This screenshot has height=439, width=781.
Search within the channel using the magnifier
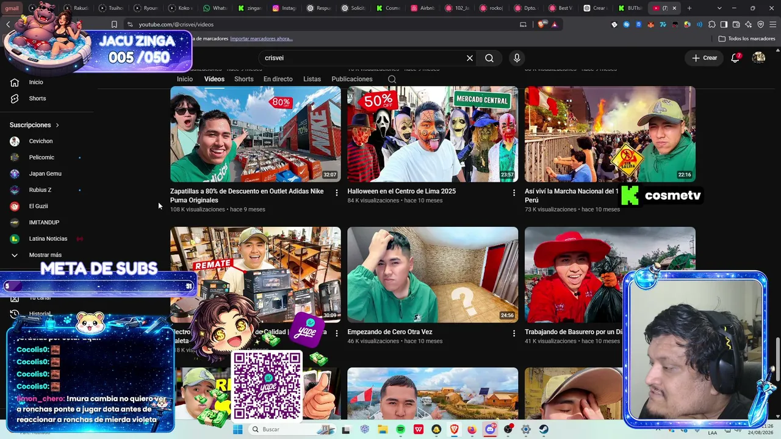pos(392,79)
